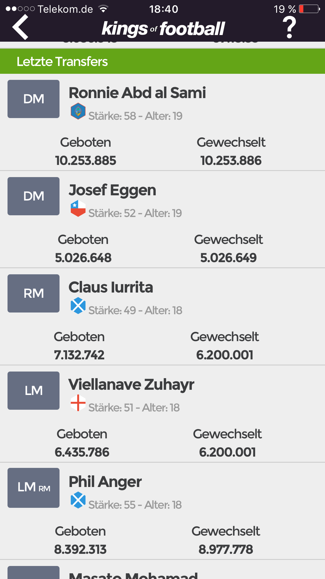Open Phil Anger transfer entry
The height and width of the screenshot is (579, 325).
(x=162, y=511)
